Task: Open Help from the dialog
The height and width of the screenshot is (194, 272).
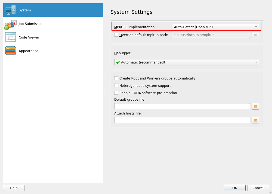Action: pos(14,188)
